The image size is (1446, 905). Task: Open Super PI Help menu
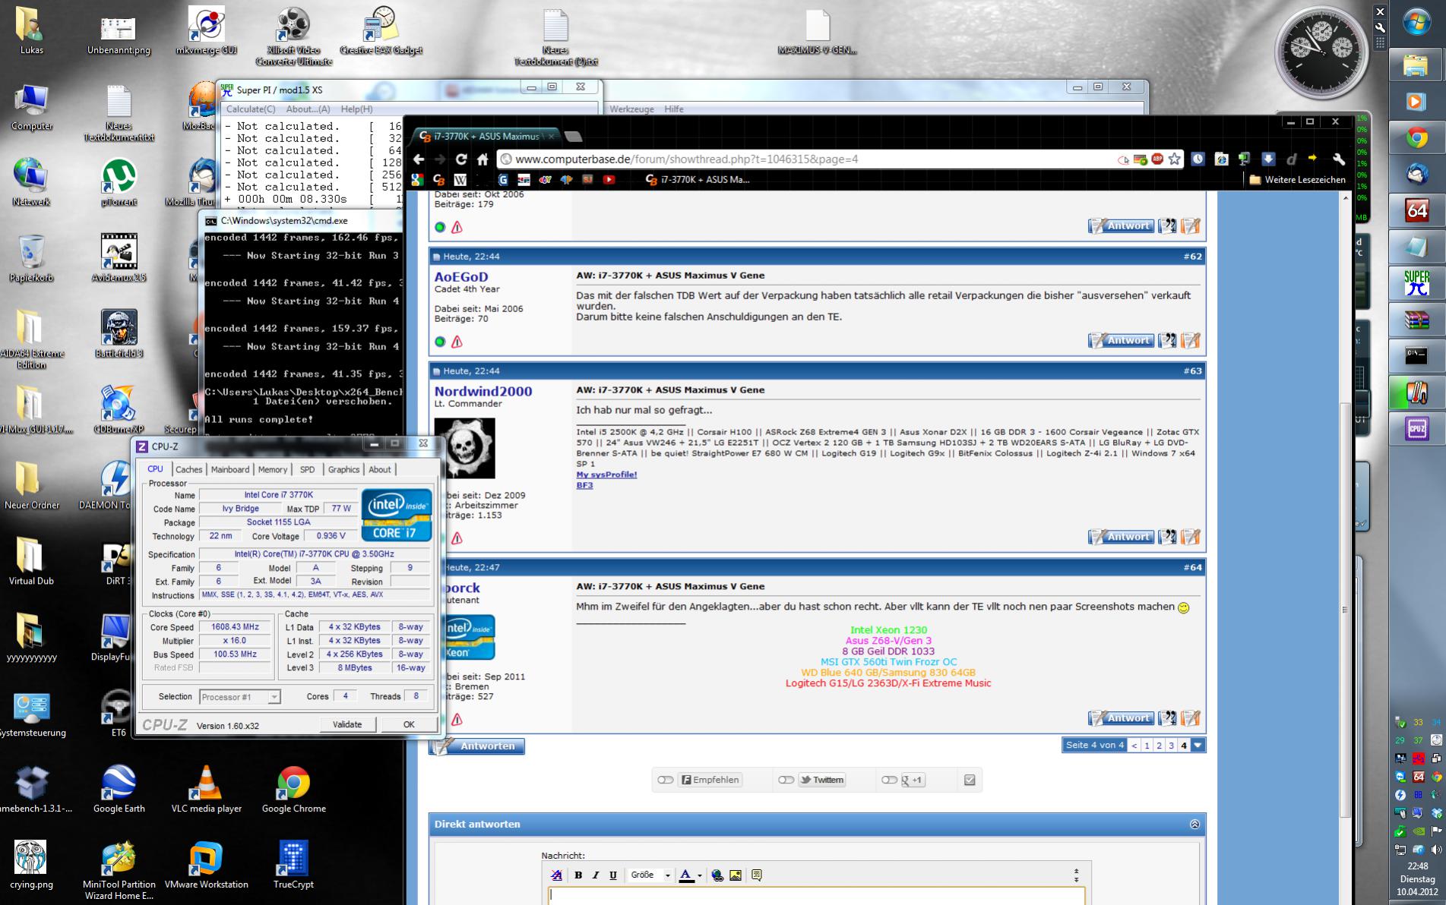356,109
